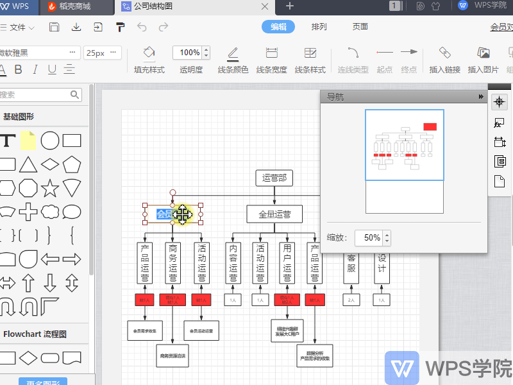
Task: Select the Text shape tool
Action: 8,141
